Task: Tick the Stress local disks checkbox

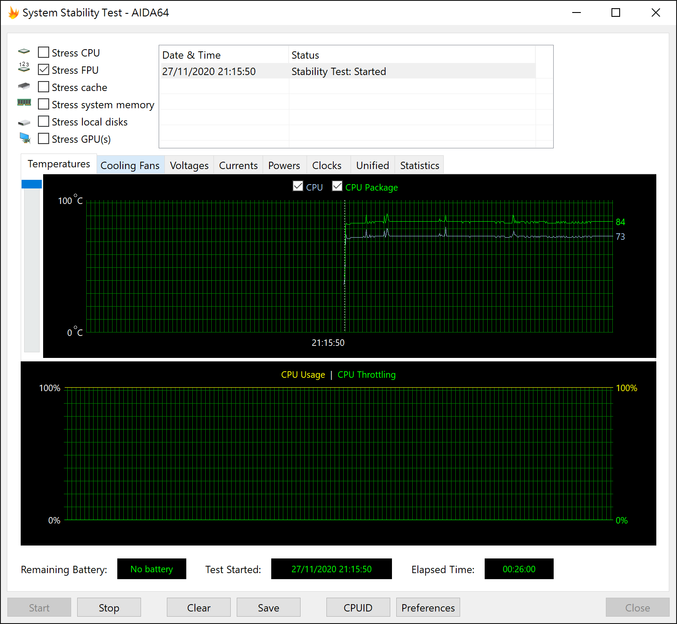Action: (44, 121)
